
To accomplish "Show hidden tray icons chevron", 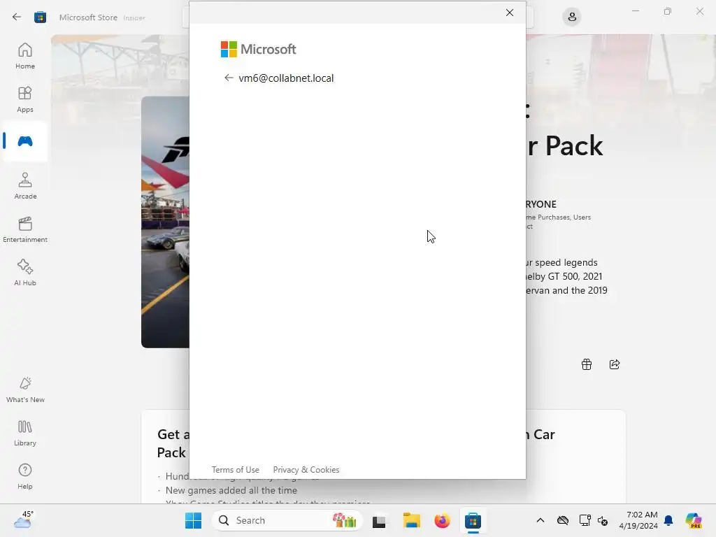I will 540,520.
